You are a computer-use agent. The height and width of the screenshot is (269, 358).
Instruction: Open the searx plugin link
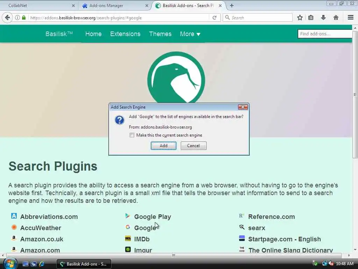[x=257, y=228]
